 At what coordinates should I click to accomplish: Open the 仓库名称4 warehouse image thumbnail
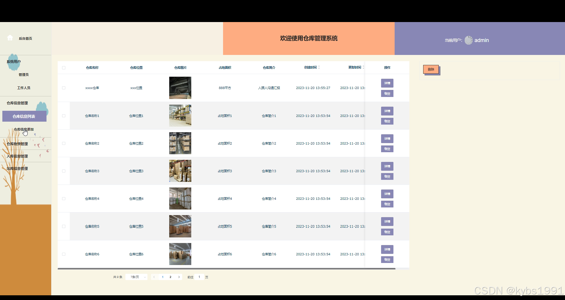pyautogui.click(x=180, y=199)
